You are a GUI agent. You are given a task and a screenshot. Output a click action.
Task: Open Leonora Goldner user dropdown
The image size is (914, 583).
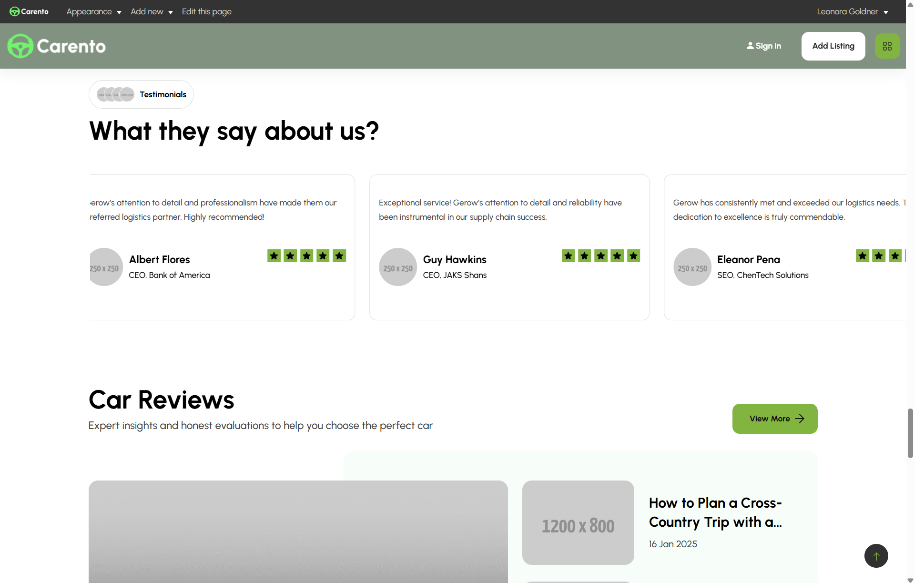(x=852, y=11)
